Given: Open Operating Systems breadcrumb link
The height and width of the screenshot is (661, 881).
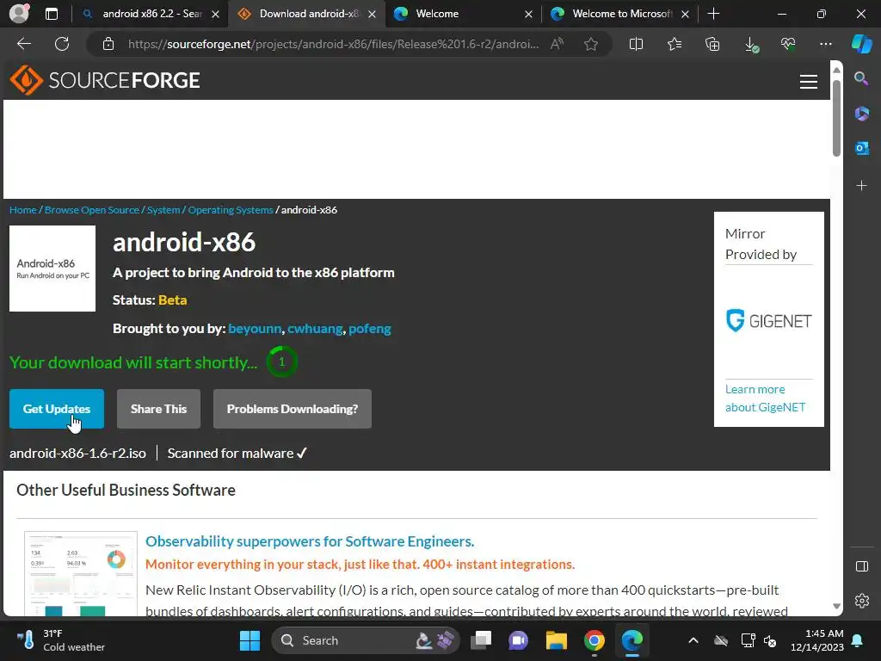Looking at the screenshot, I should (x=231, y=210).
